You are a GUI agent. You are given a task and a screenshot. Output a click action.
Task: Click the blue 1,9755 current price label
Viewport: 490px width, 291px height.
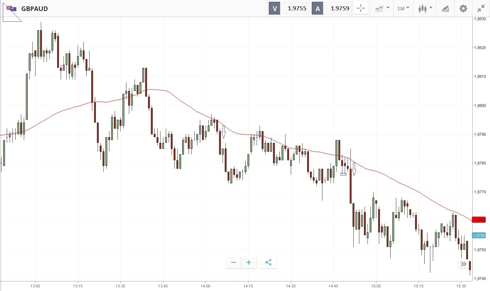479,235
